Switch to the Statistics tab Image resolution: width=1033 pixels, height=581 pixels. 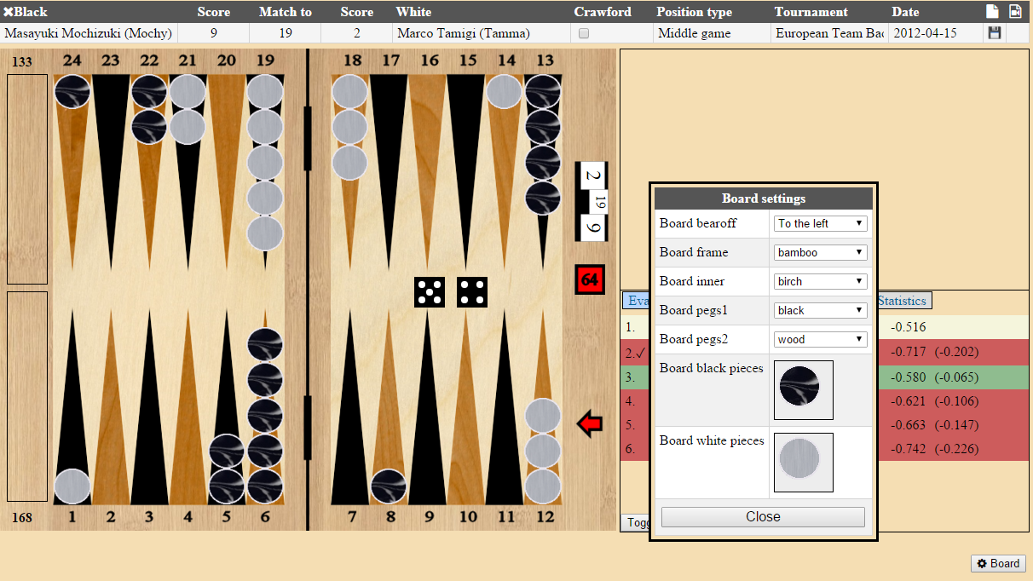click(903, 301)
